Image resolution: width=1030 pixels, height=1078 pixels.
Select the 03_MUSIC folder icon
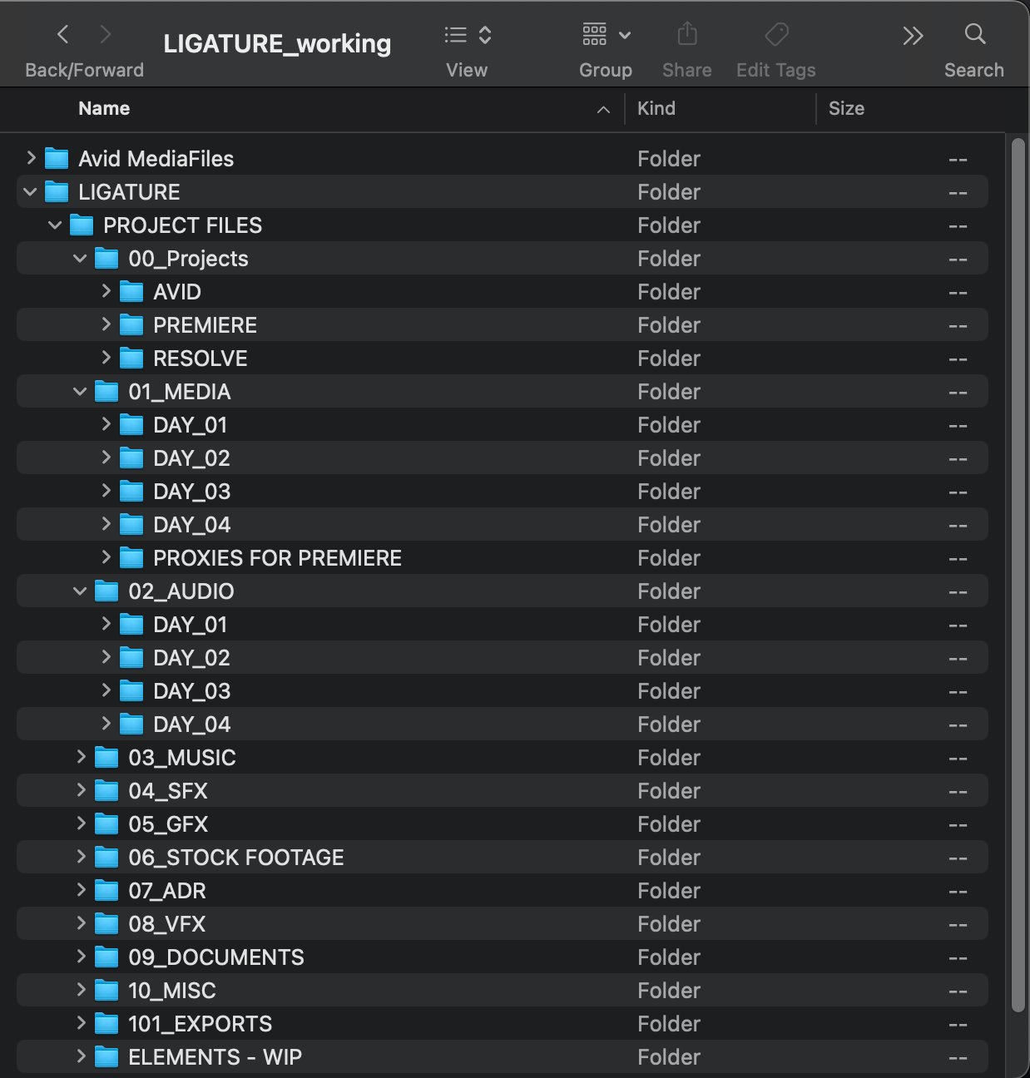(106, 757)
